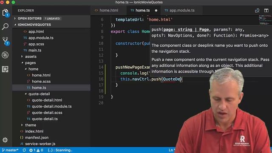Collapse the home folder

(33, 69)
